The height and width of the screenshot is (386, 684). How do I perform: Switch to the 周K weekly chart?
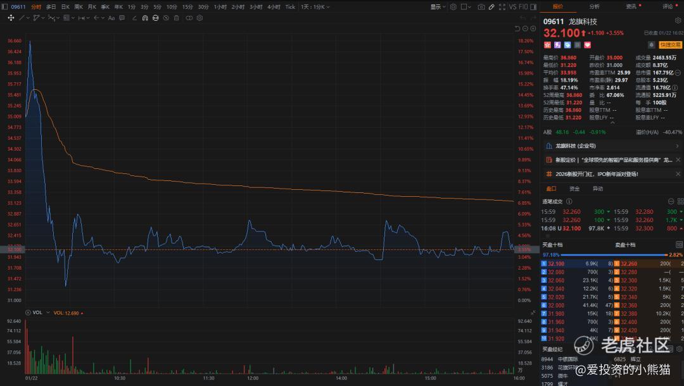click(79, 7)
